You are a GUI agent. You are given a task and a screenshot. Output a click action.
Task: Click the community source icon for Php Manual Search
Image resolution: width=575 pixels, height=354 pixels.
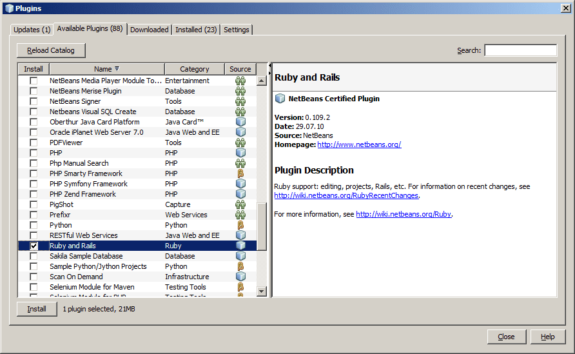[x=240, y=163]
